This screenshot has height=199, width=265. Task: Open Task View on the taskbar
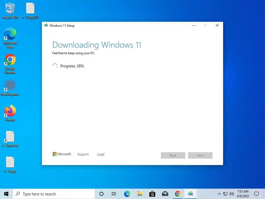pos(114,194)
